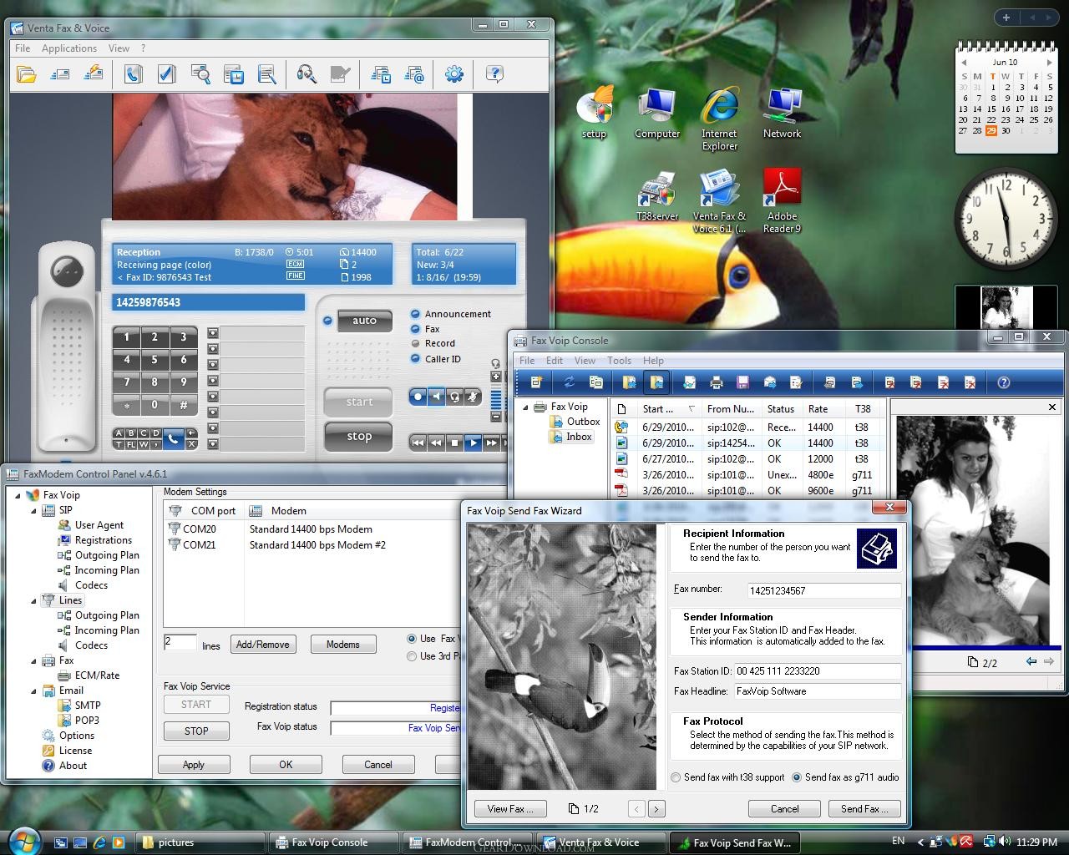Collapse the Fax Voip tree in Console

(526, 407)
